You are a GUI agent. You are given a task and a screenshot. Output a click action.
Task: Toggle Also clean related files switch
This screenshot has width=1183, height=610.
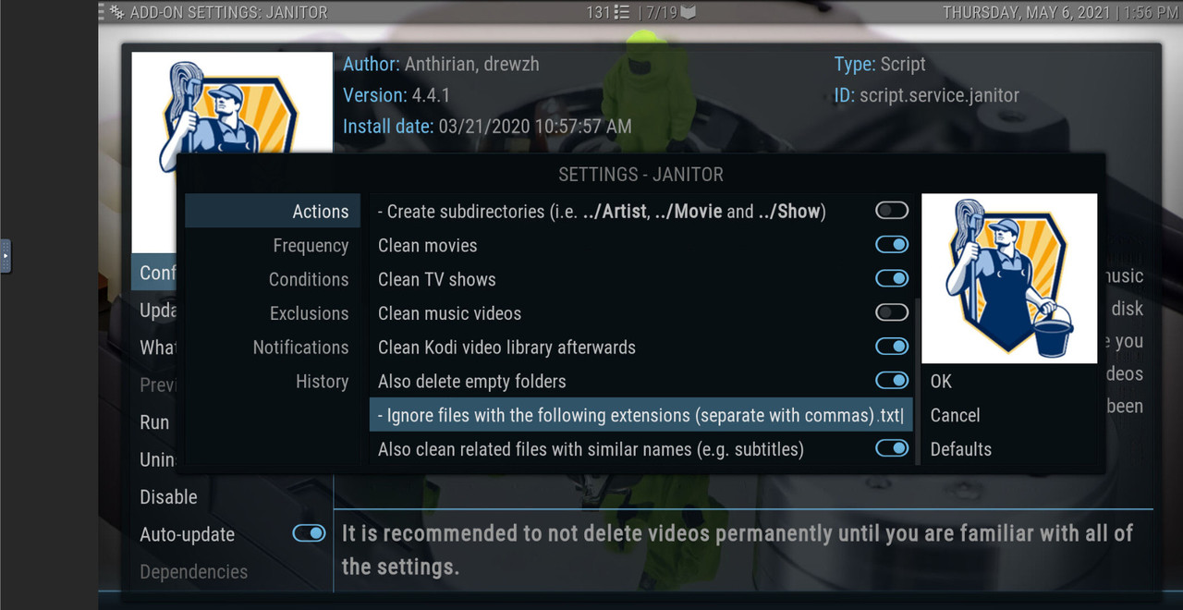point(892,448)
